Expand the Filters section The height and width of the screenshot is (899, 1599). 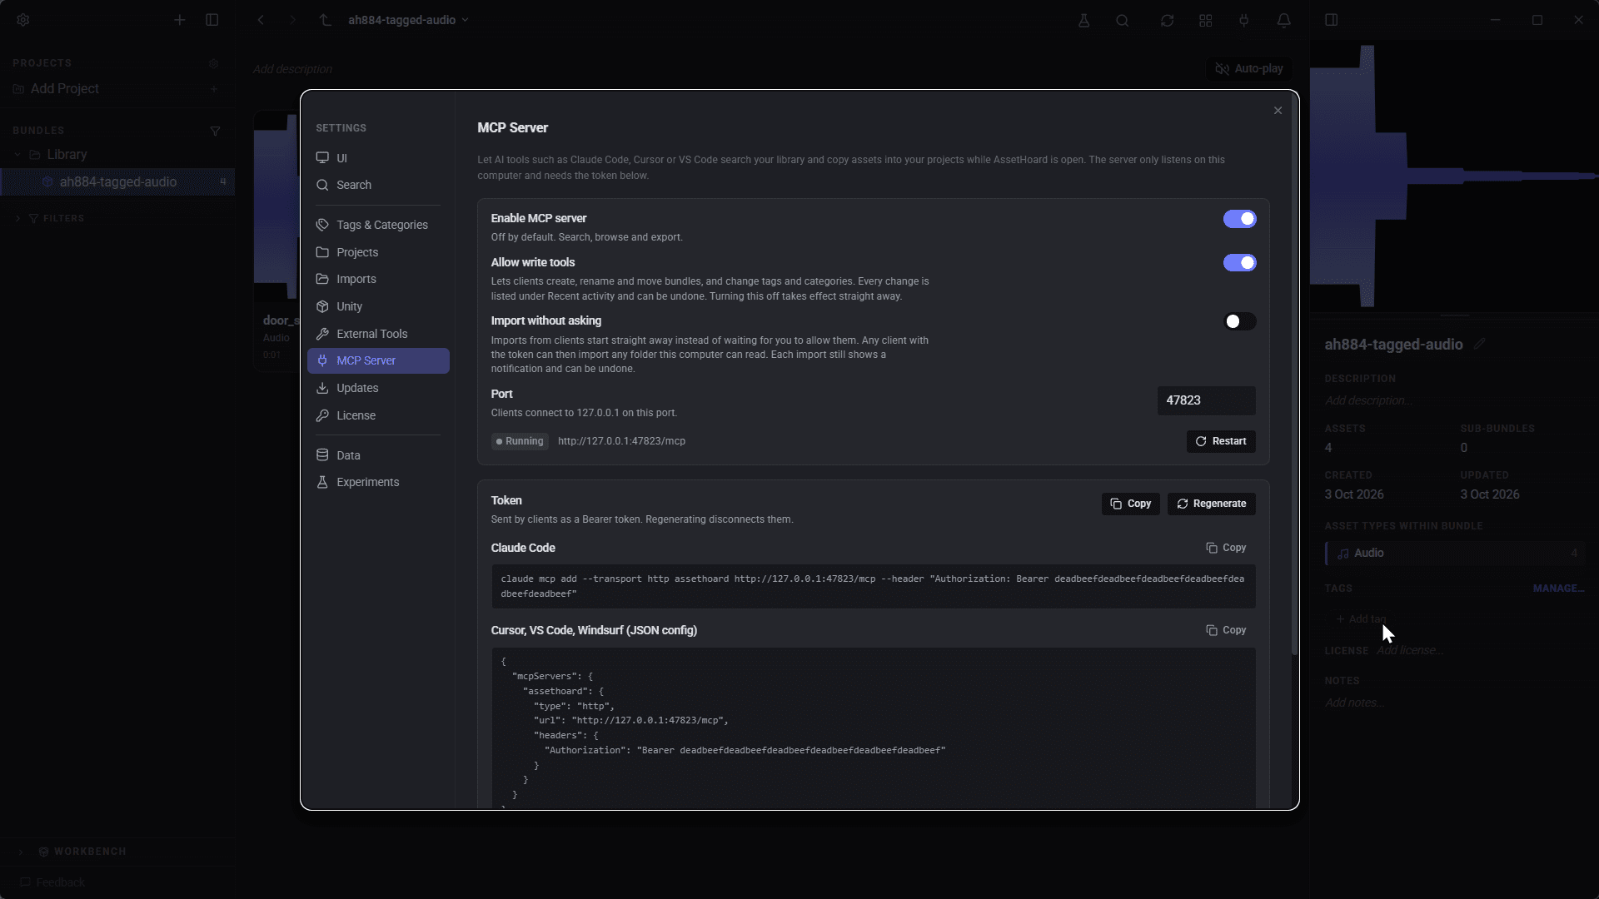(x=17, y=219)
